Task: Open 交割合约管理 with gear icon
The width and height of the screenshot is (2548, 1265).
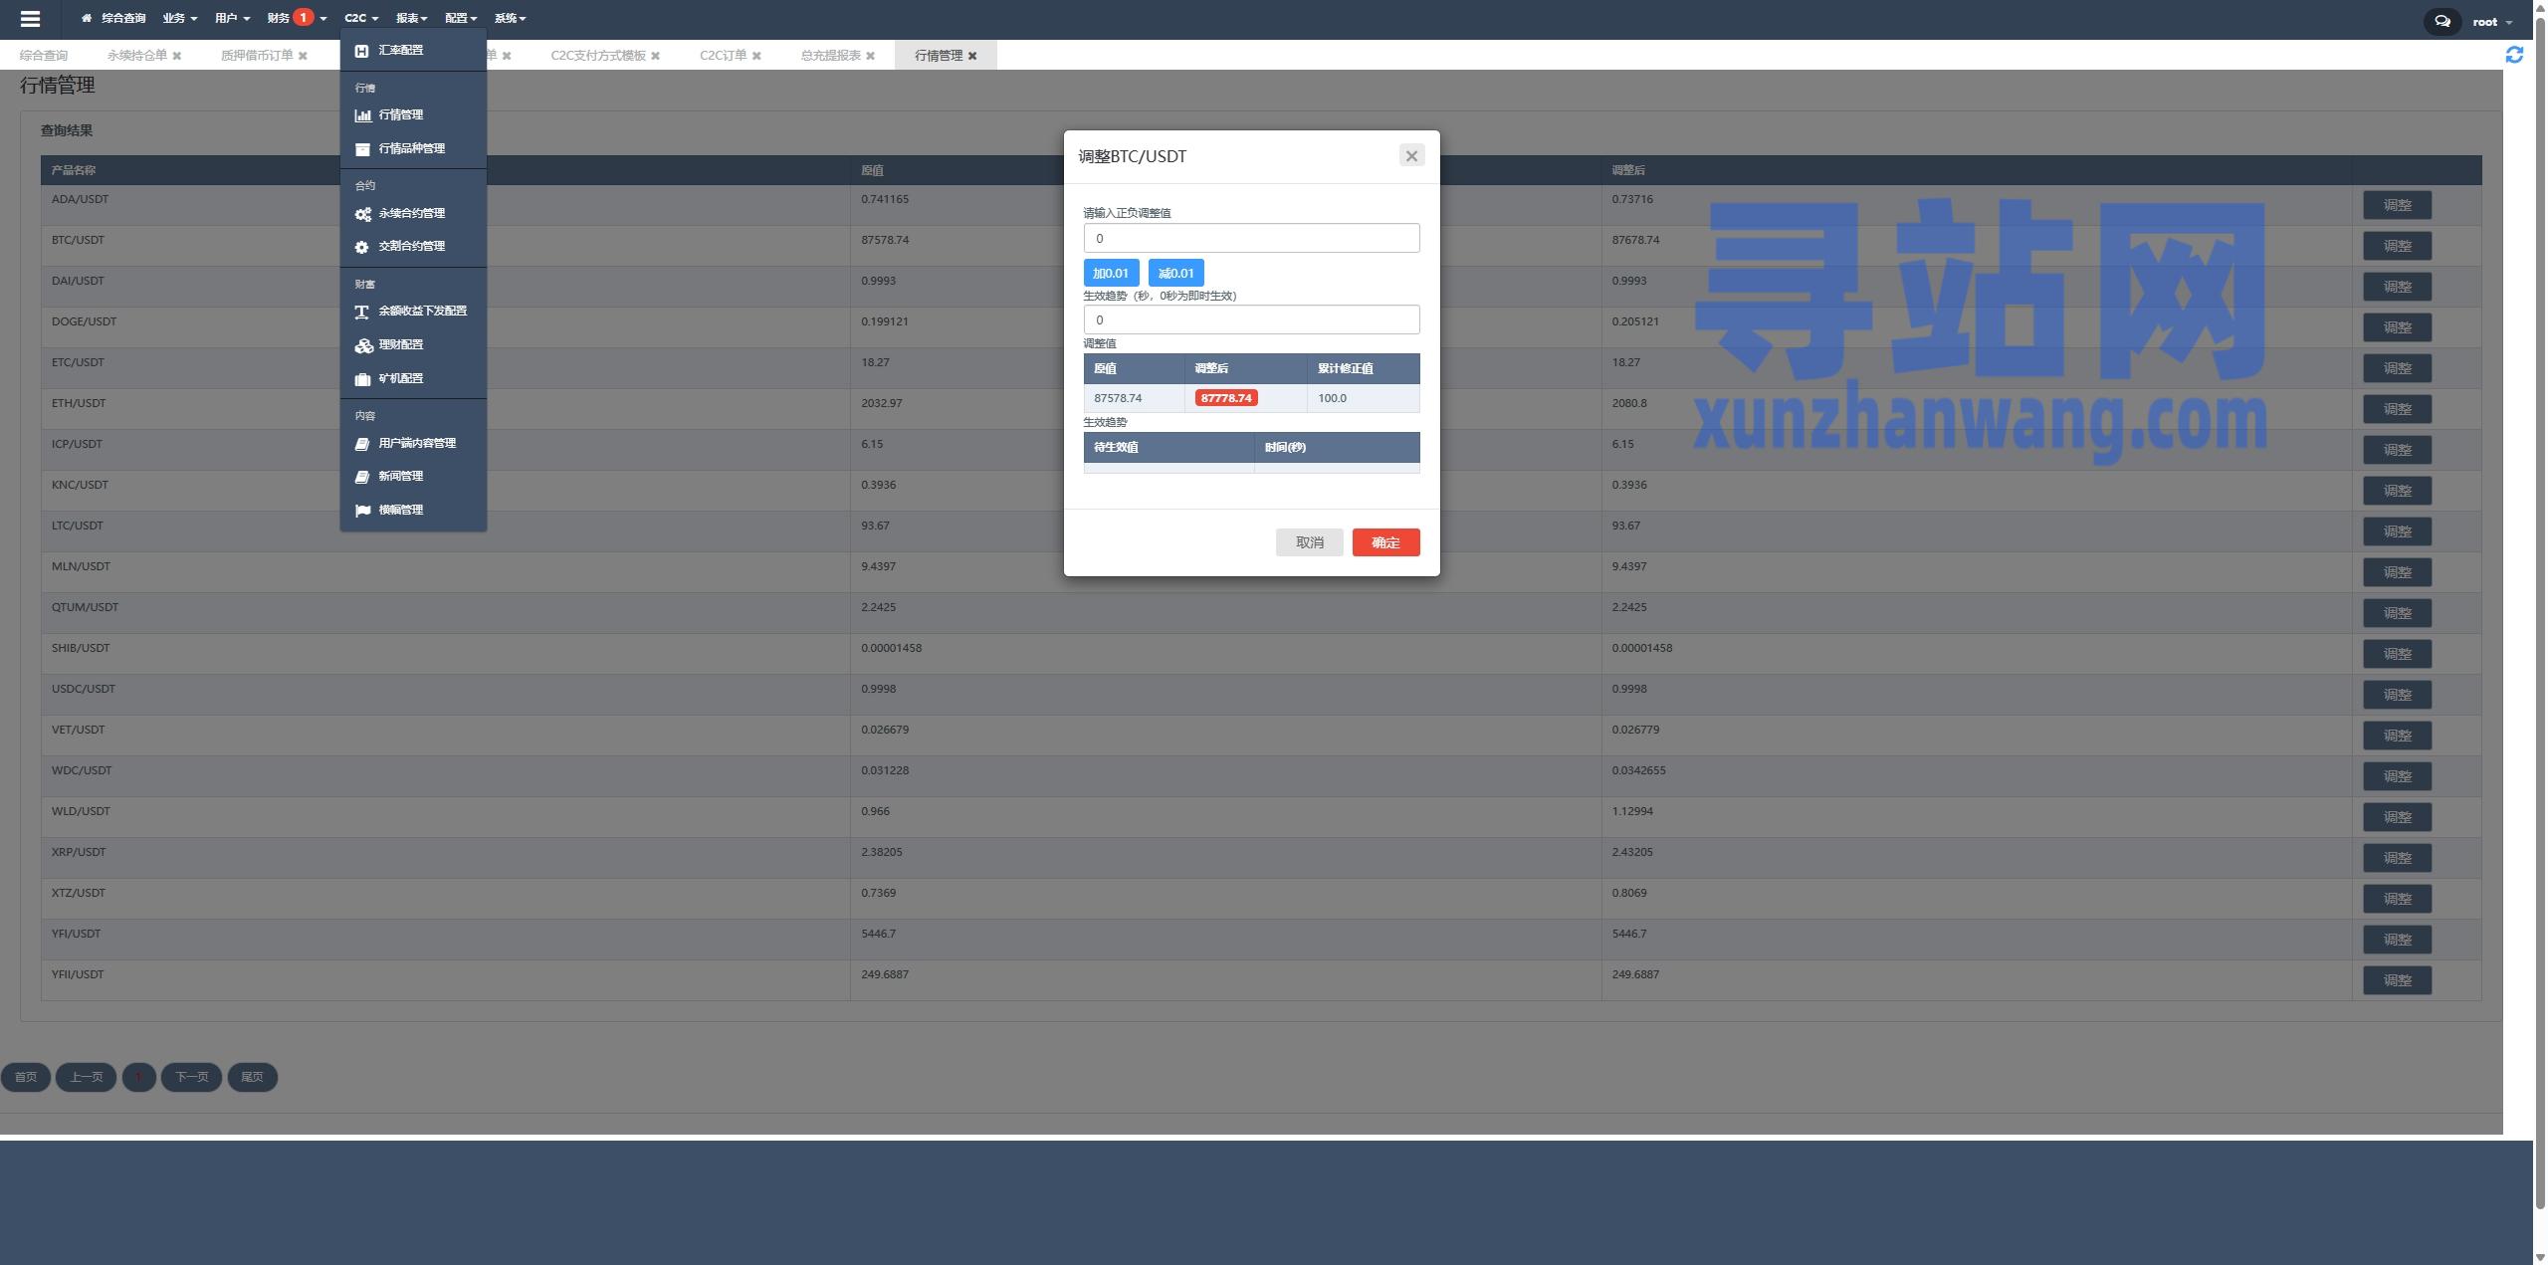Action: click(413, 246)
